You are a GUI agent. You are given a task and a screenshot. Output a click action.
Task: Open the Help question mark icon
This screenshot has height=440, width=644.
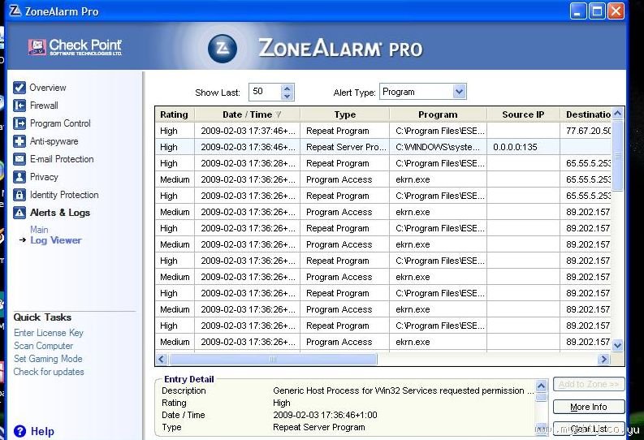tap(19, 431)
